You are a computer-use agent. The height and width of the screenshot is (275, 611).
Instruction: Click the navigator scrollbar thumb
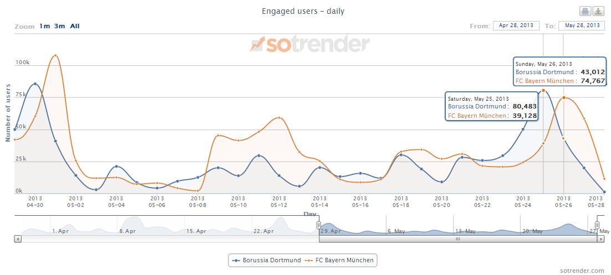tap(458, 239)
